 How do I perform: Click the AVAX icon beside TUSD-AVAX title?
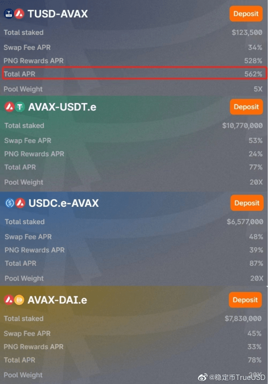[19, 14]
